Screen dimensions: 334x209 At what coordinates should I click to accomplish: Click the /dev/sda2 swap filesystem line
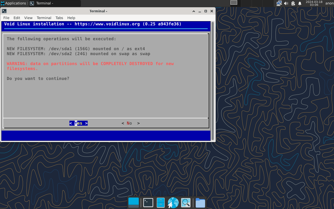click(79, 54)
